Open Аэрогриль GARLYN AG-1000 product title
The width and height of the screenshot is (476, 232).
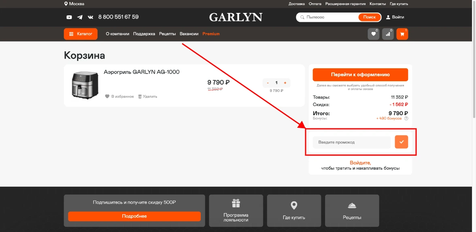coord(142,72)
